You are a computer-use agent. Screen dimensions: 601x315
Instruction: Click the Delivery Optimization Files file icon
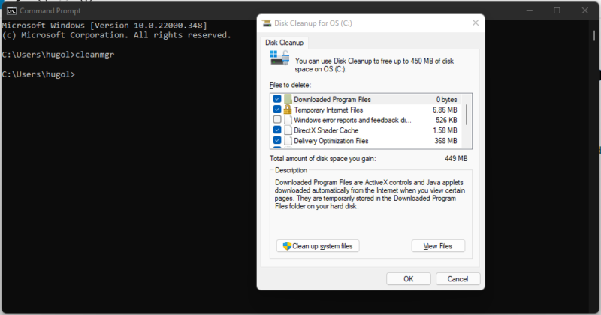(288, 141)
